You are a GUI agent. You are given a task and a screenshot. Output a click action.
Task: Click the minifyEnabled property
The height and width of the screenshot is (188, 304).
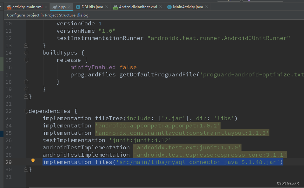tap(93, 68)
